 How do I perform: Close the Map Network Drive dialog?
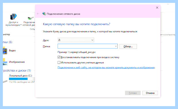click(157, 7)
